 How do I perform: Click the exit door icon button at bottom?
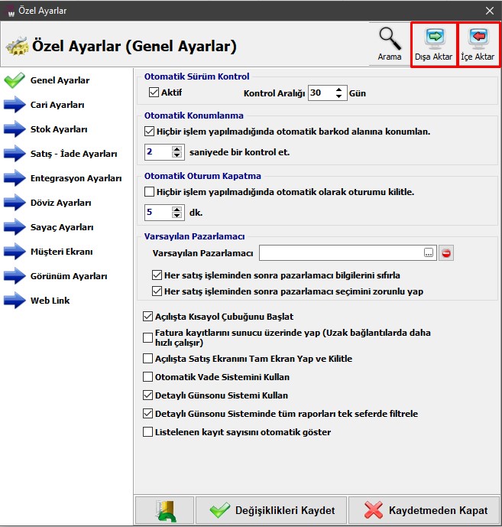point(165,510)
